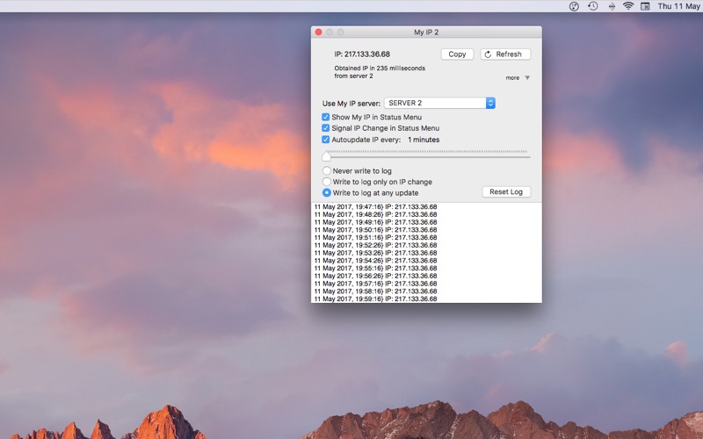
Task: Open the 'Use My IP server' dropdown
Action: click(439, 103)
